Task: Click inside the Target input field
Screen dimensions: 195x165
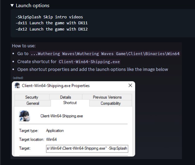Action: coord(87,148)
